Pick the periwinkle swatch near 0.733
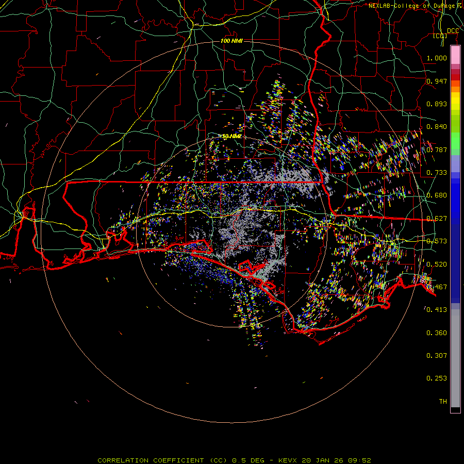The width and height of the screenshot is (464, 464). click(455, 163)
